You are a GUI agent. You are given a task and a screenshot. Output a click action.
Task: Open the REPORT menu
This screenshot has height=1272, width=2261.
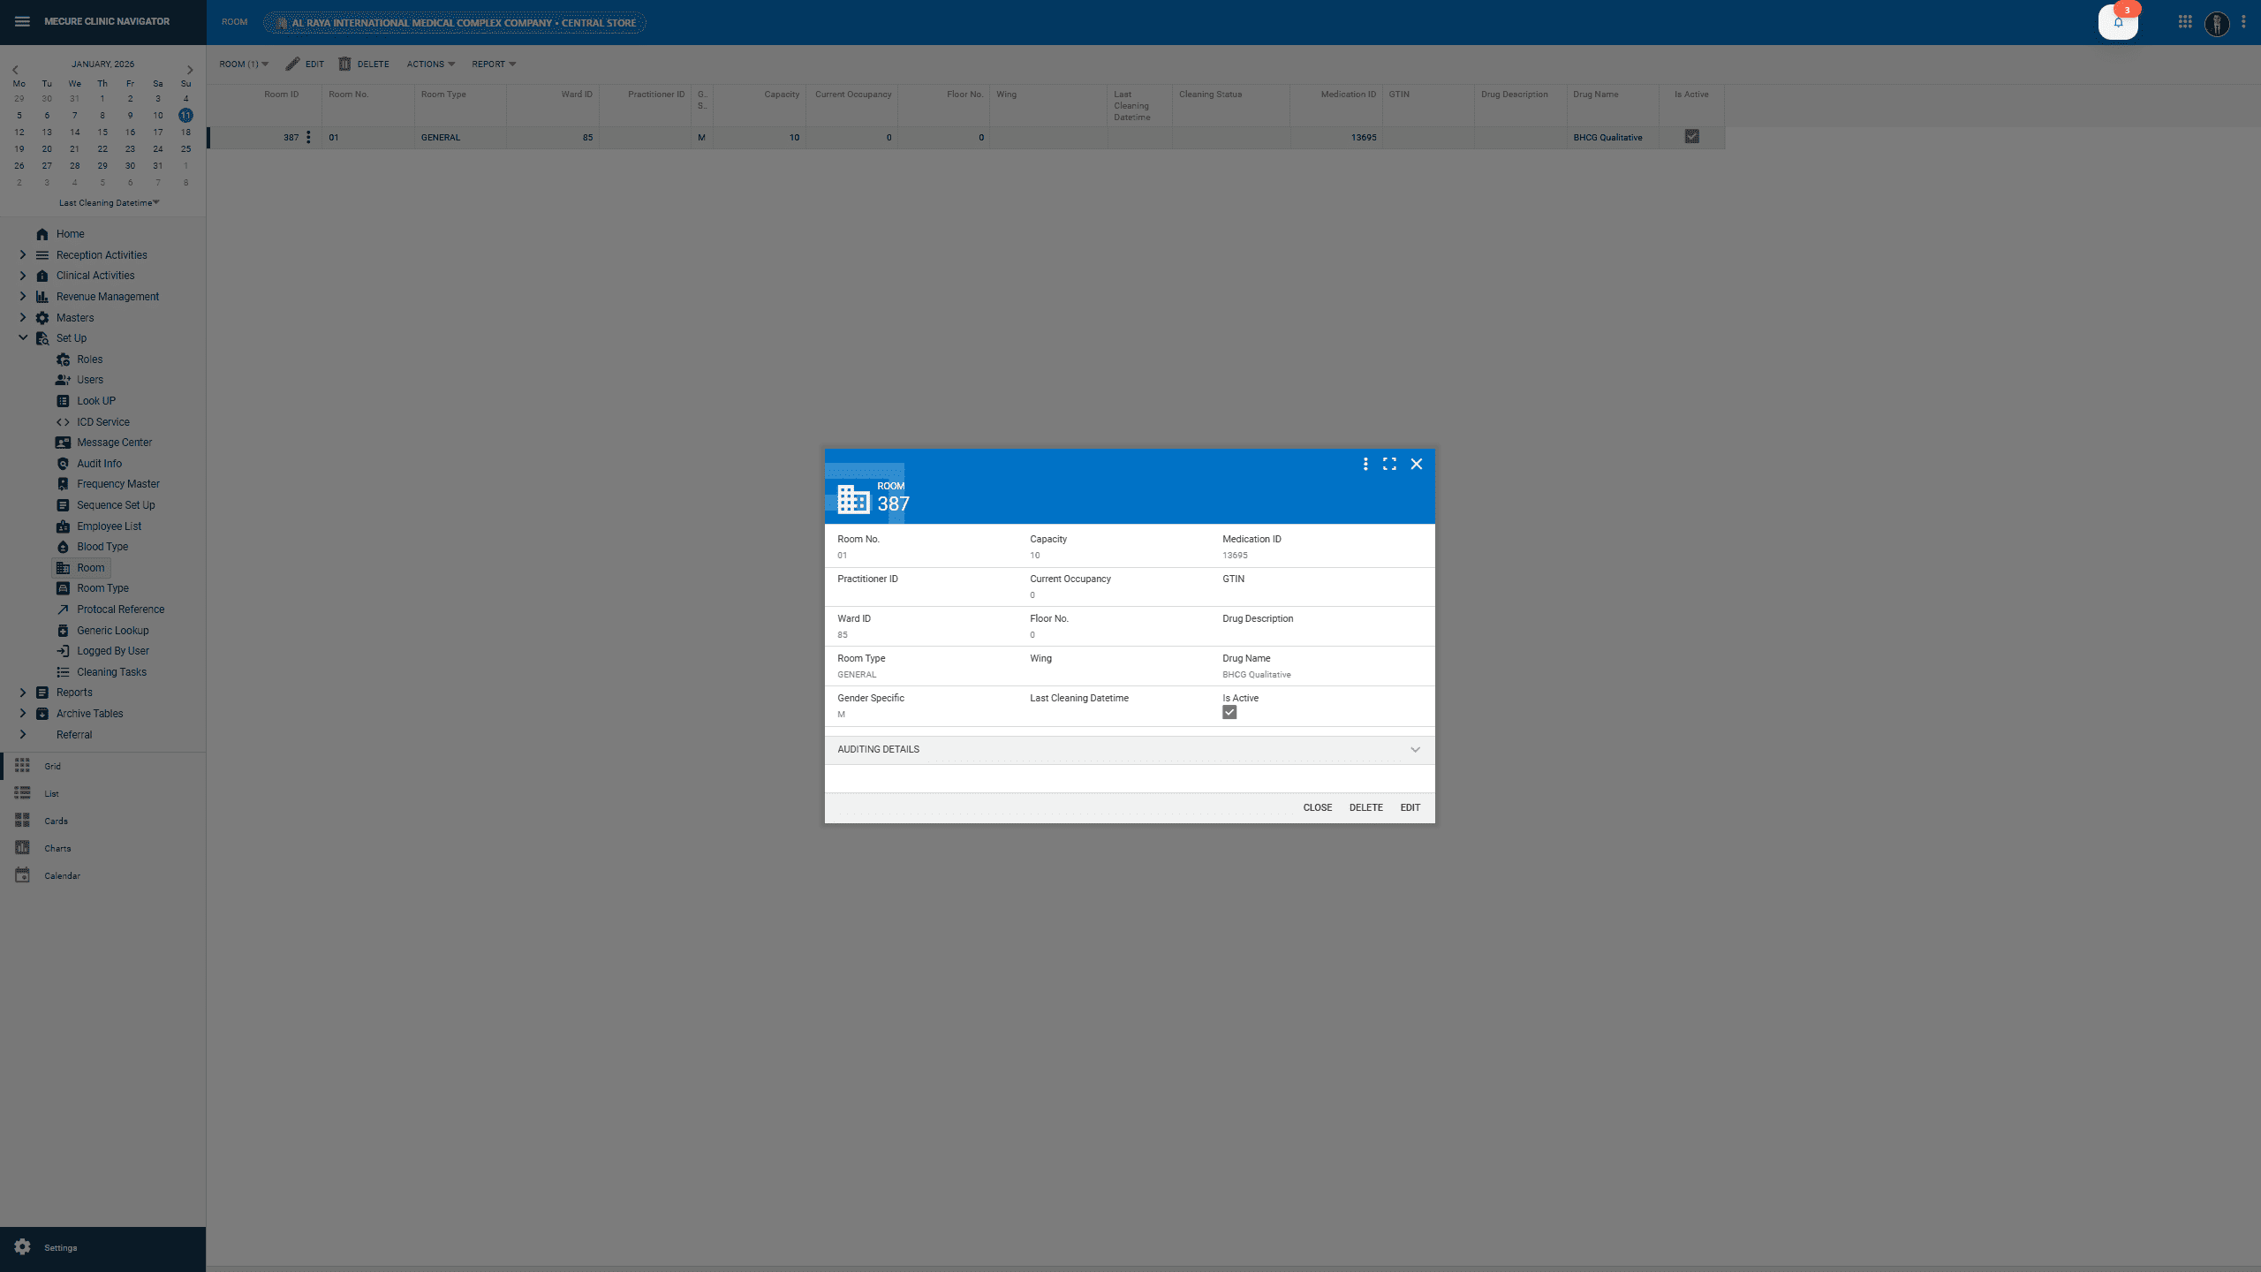(x=494, y=64)
